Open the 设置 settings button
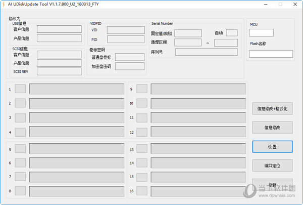 click(x=272, y=146)
